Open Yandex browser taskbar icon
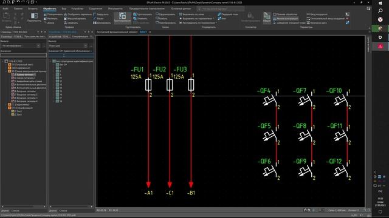Image resolution: width=389 pixels, height=218 pixels. [x=380, y=19]
